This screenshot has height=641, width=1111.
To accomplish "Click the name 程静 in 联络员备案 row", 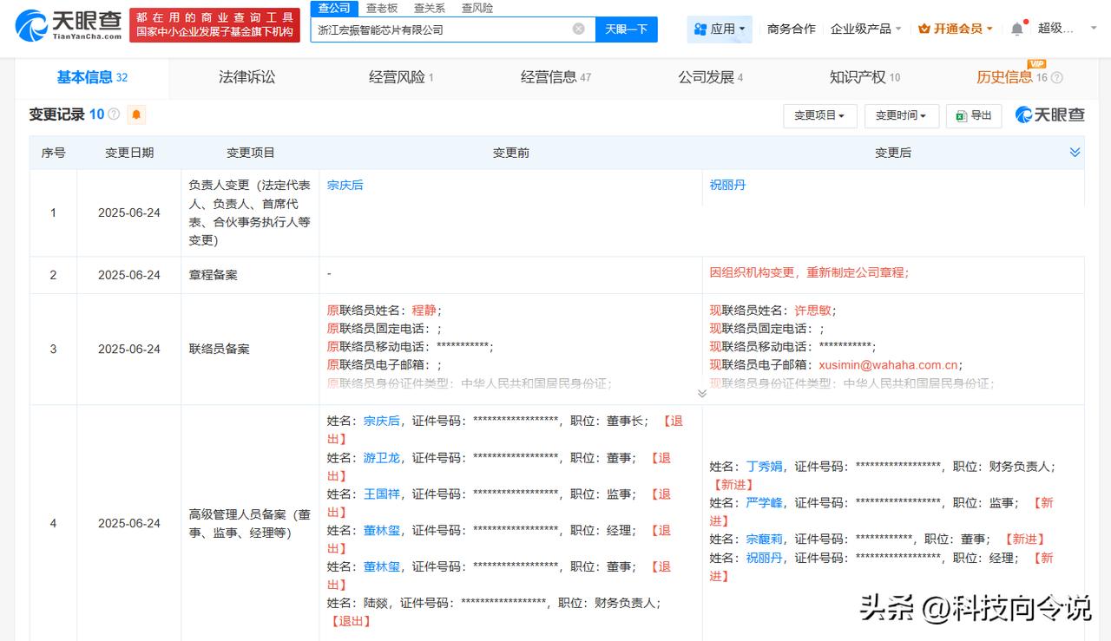I will click(424, 311).
